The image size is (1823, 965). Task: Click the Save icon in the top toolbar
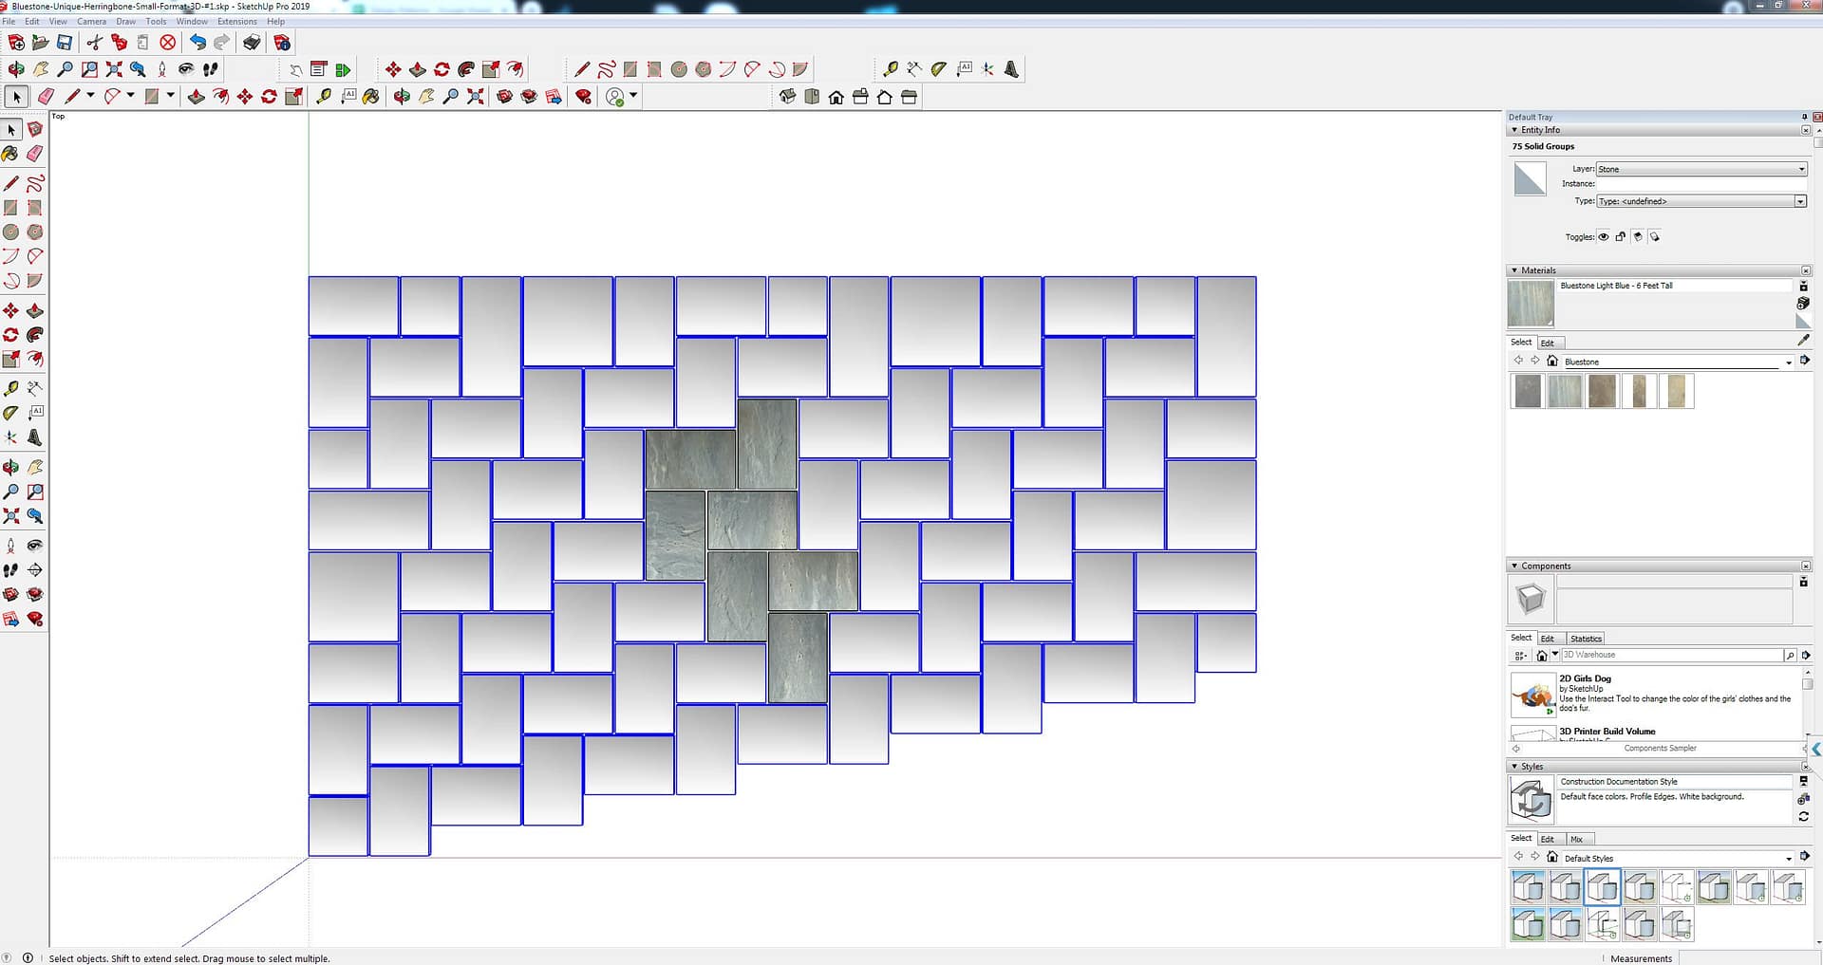pos(65,43)
